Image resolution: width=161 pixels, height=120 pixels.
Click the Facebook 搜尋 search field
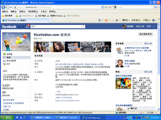click(x=56, y=26)
